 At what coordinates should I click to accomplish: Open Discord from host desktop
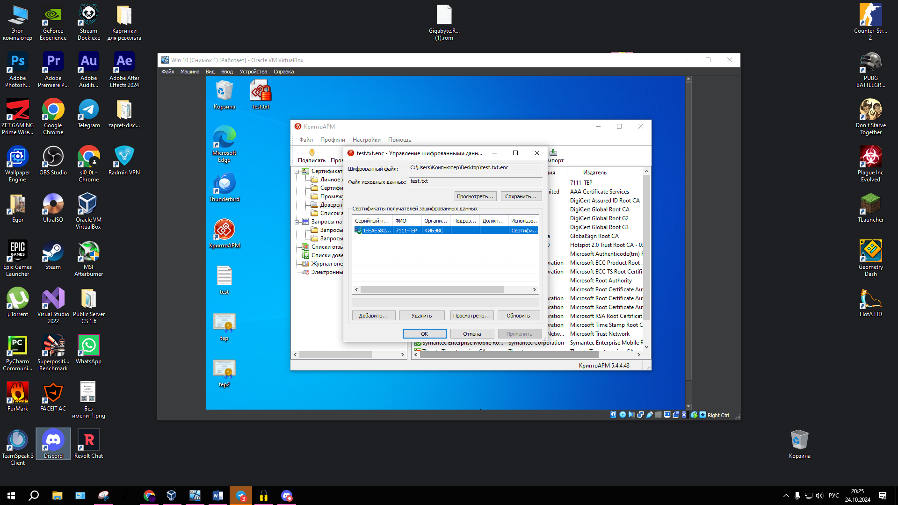(53, 444)
